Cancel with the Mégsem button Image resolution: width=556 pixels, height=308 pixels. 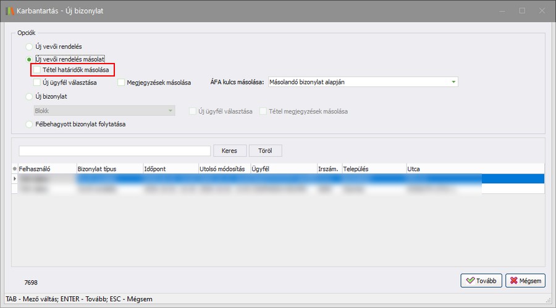(x=525, y=281)
